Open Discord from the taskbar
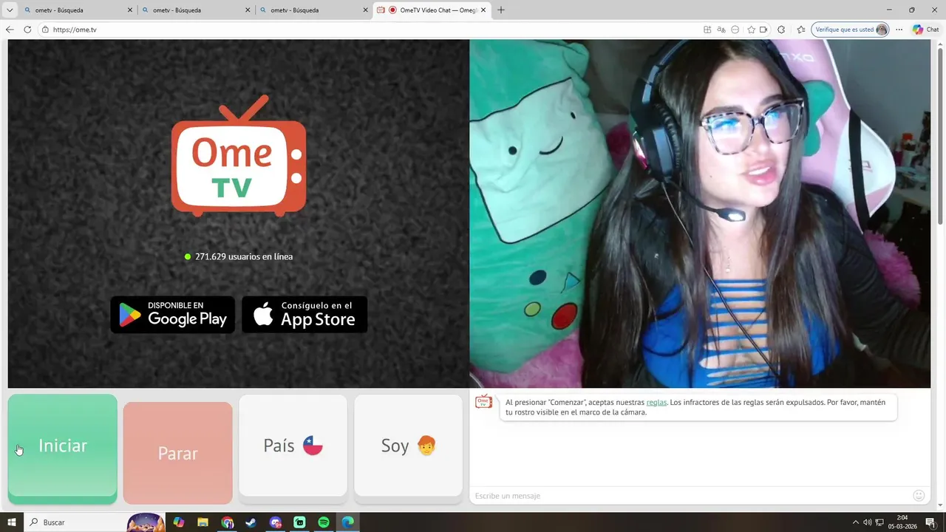The width and height of the screenshot is (946, 532). coord(276,522)
